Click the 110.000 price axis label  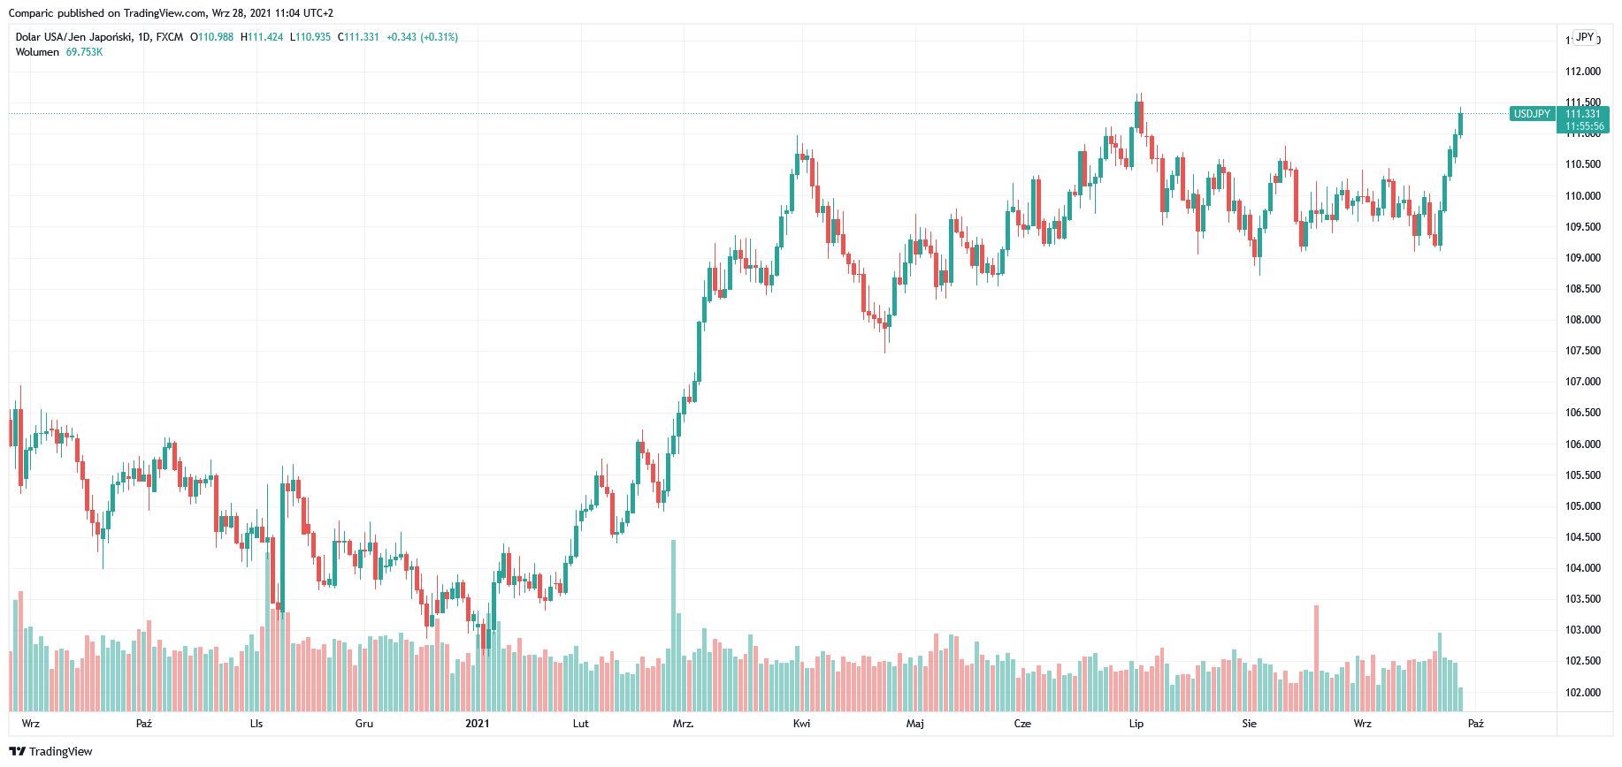click(x=1583, y=196)
